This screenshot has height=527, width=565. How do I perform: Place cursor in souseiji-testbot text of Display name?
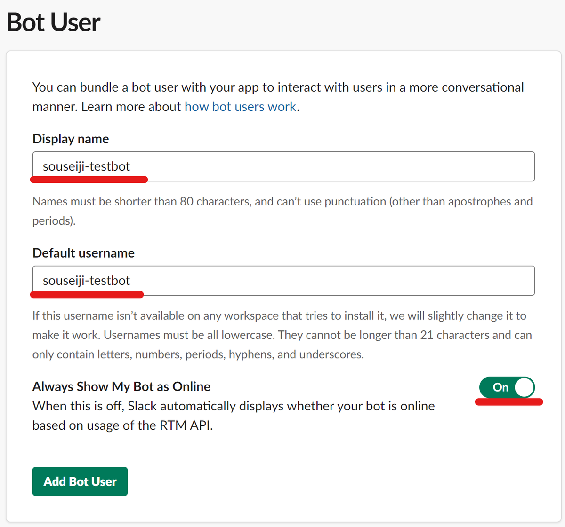coord(86,166)
